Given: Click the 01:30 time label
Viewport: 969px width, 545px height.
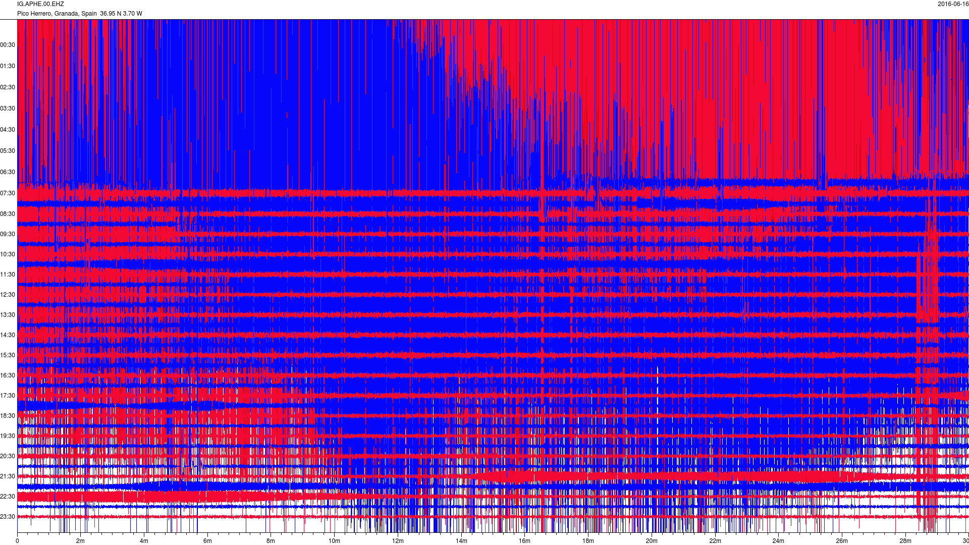Looking at the screenshot, I should pos(8,66).
